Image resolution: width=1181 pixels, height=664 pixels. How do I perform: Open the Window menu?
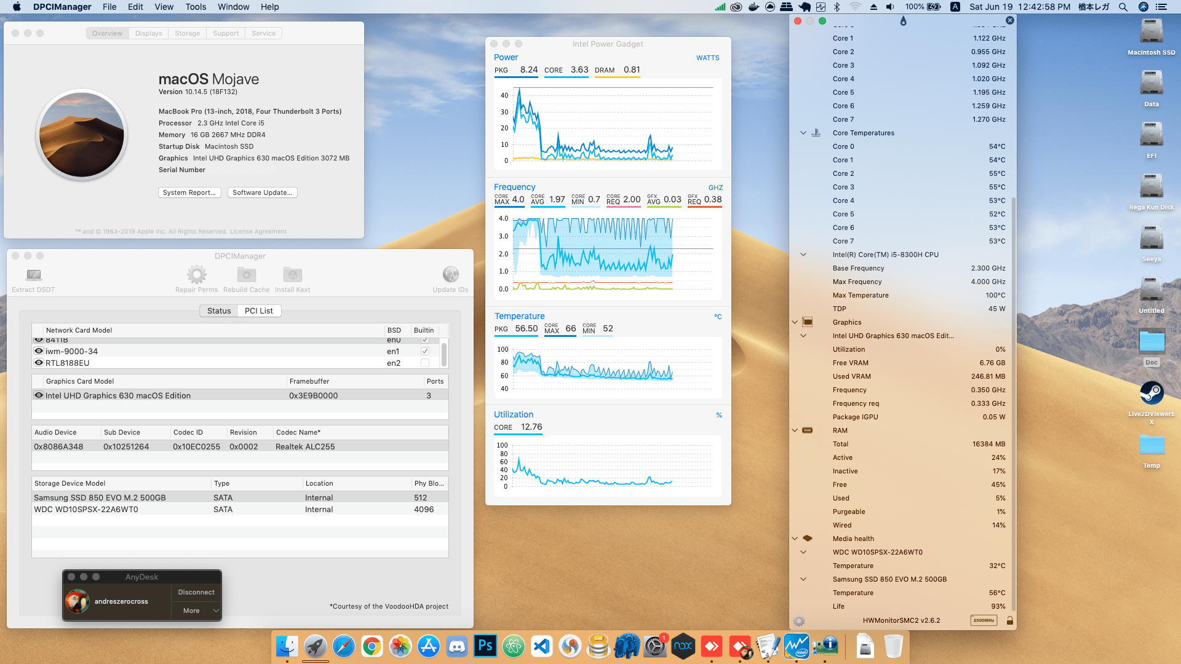(x=233, y=7)
